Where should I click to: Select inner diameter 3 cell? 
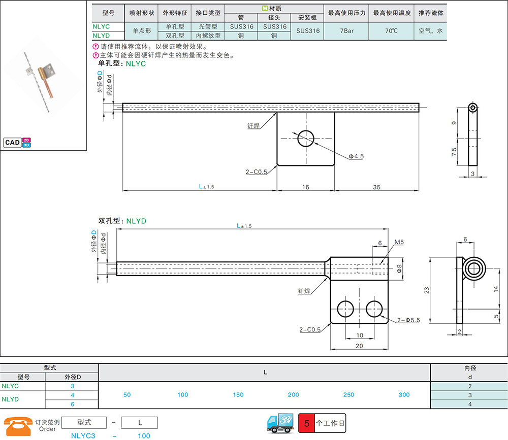tap(470, 395)
